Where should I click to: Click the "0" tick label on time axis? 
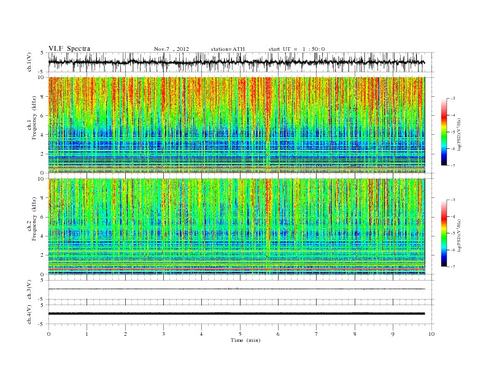click(x=48, y=334)
